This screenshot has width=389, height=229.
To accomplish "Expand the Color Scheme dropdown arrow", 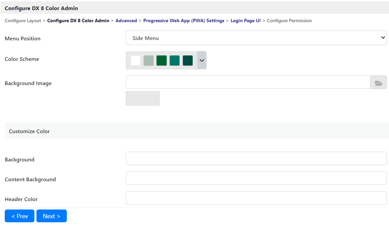I will pyautogui.click(x=202, y=60).
